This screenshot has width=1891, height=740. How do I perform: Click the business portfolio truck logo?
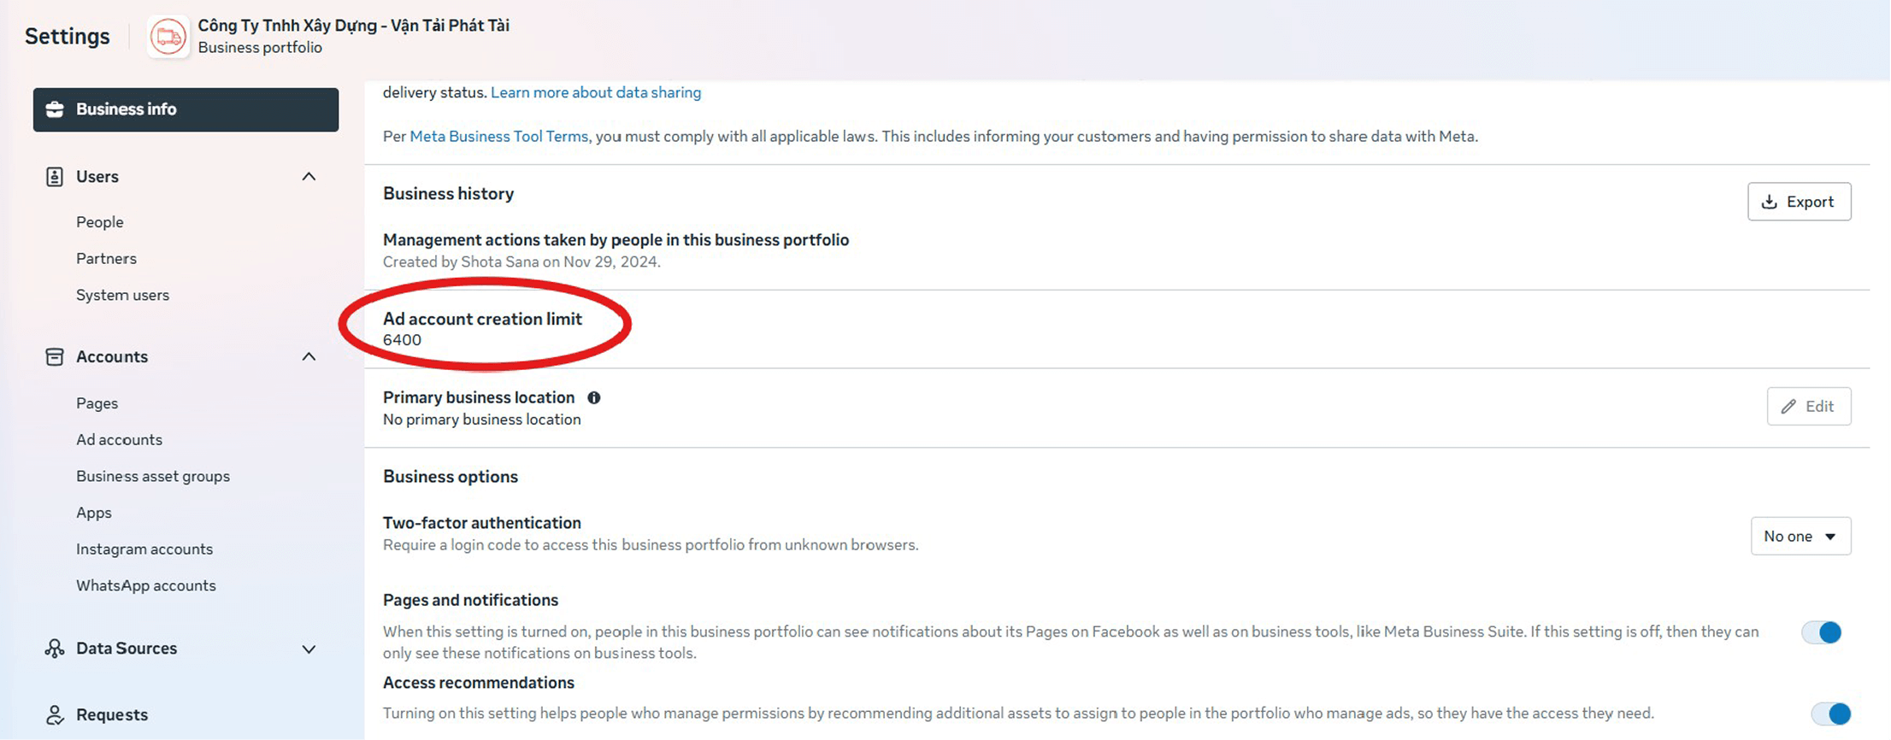pos(168,37)
